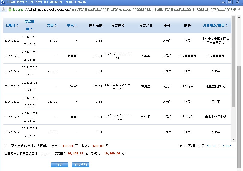Viewport: 243px width, 171px height.
Task: Open page 11 of transaction list
Action: (x=209, y=146)
